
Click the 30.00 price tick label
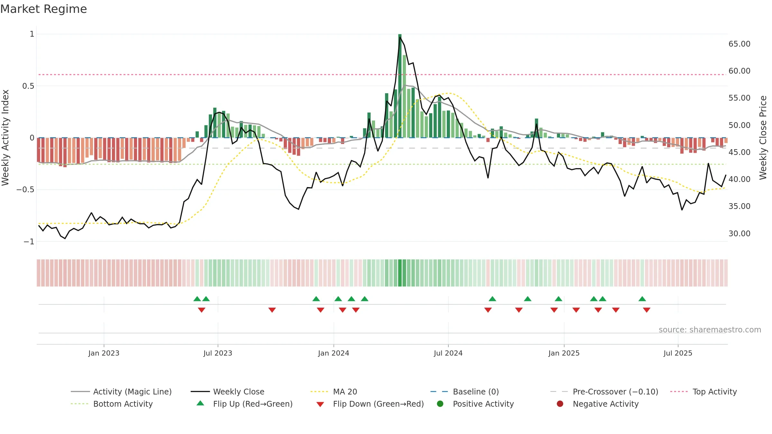740,233
